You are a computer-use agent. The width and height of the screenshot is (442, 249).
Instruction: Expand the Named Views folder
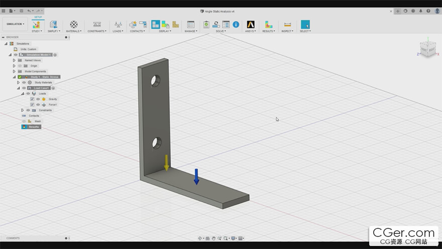(14, 60)
